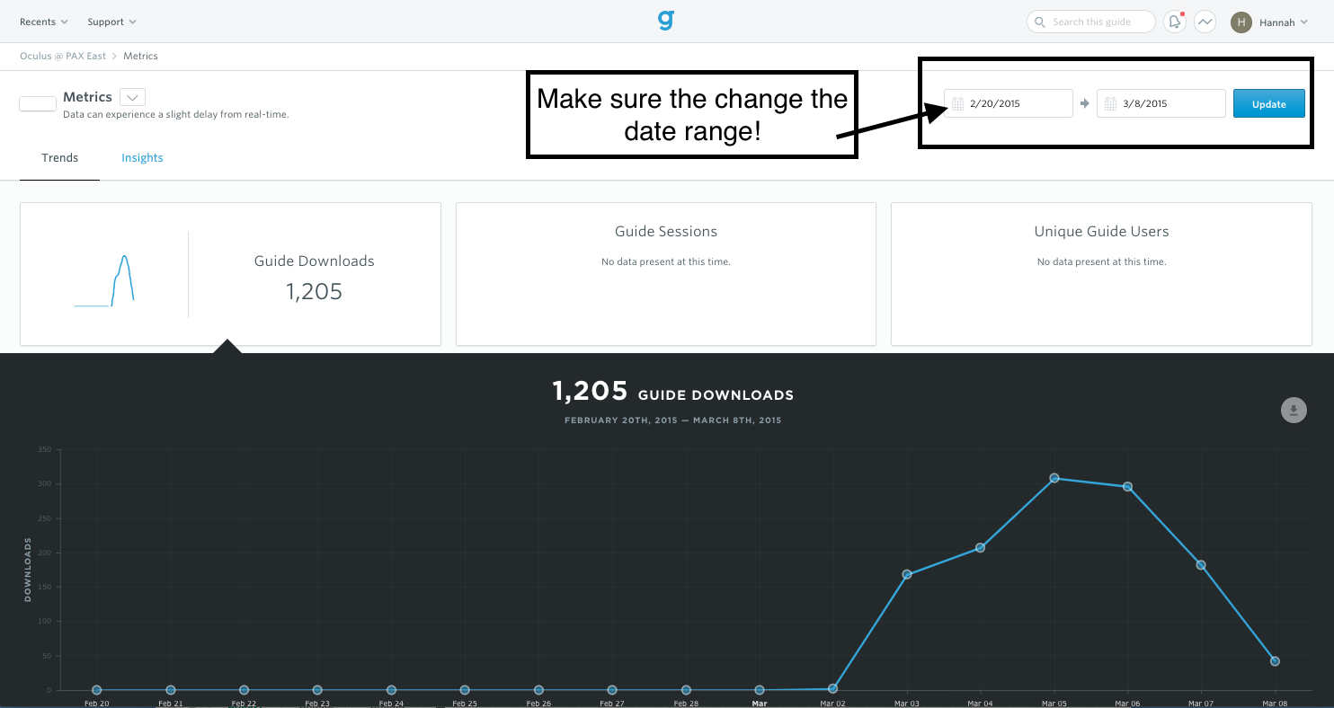
Task: Click the download chart data icon
Action: [x=1293, y=411]
